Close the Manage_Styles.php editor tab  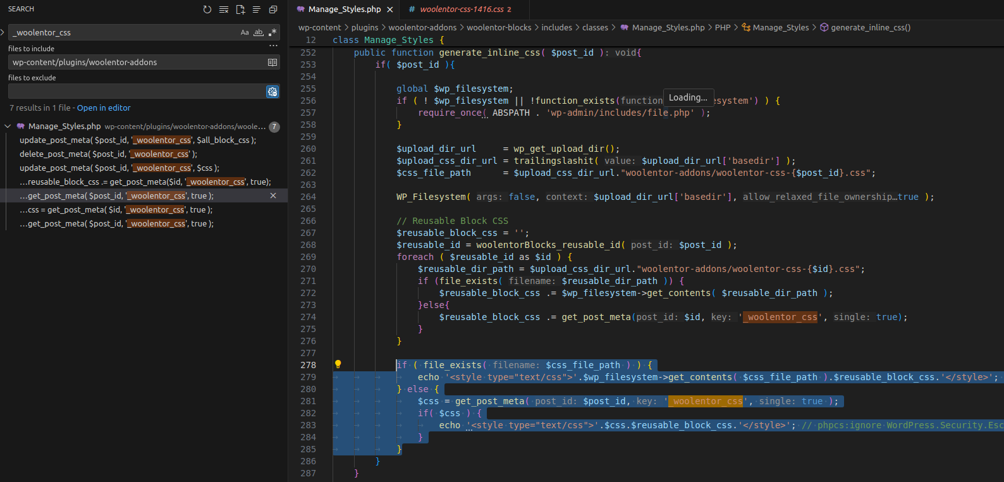point(390,9)
